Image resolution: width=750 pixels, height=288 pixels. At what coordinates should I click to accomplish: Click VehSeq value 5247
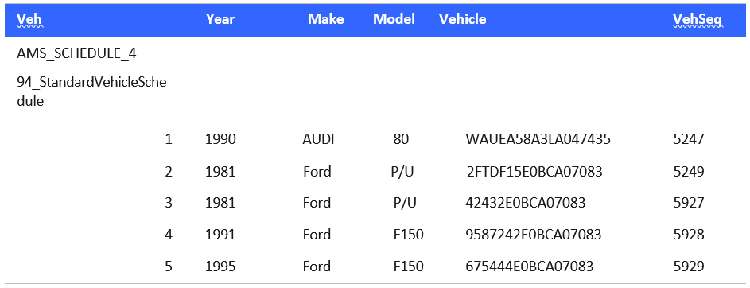pos(688,139)
